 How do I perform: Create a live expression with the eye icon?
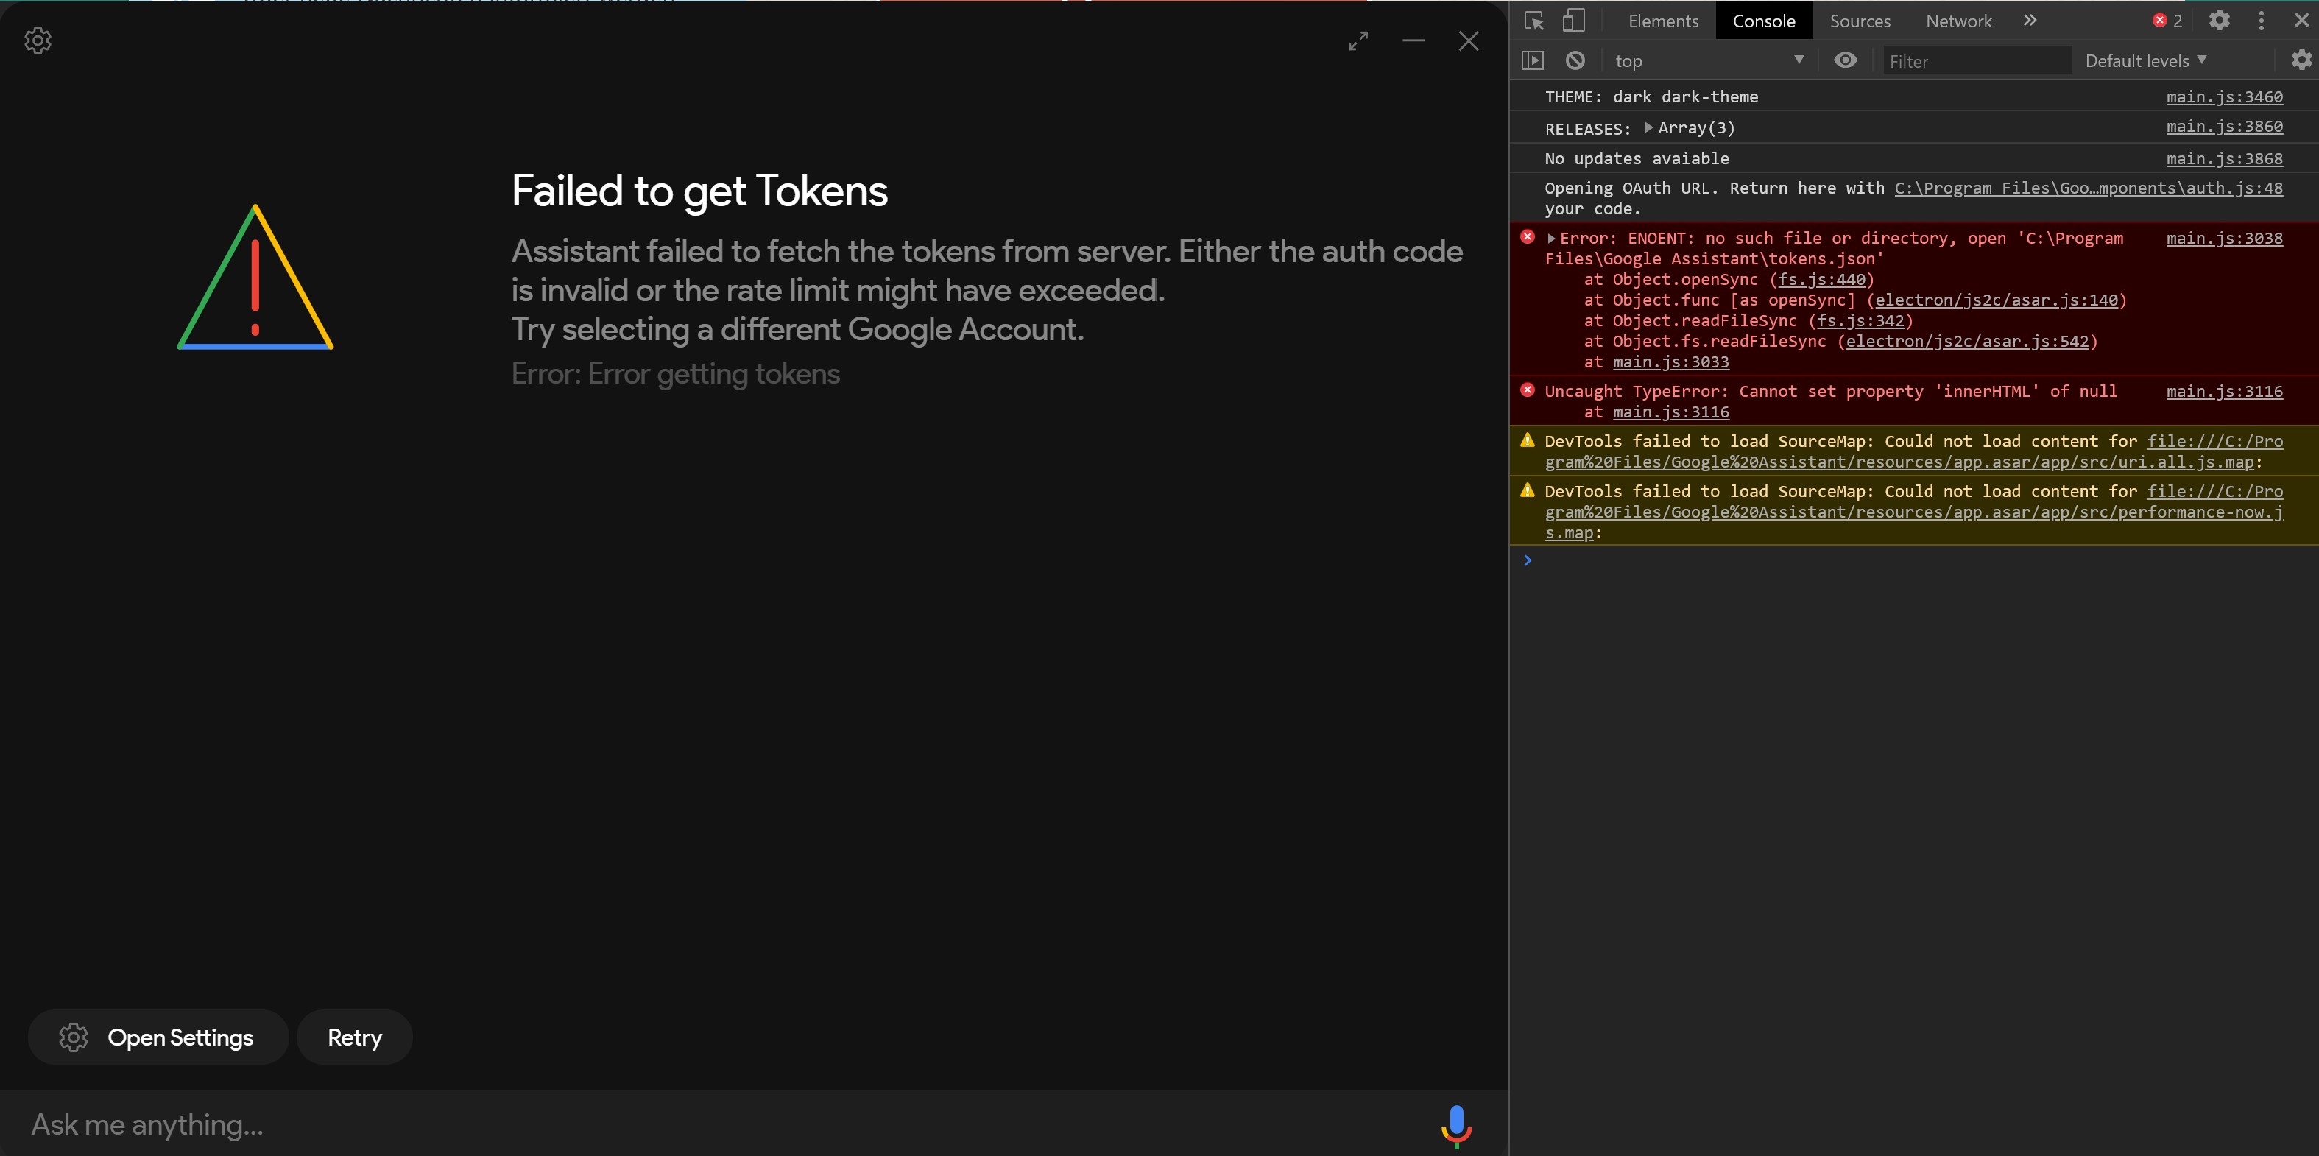[x=1846, y=60]
